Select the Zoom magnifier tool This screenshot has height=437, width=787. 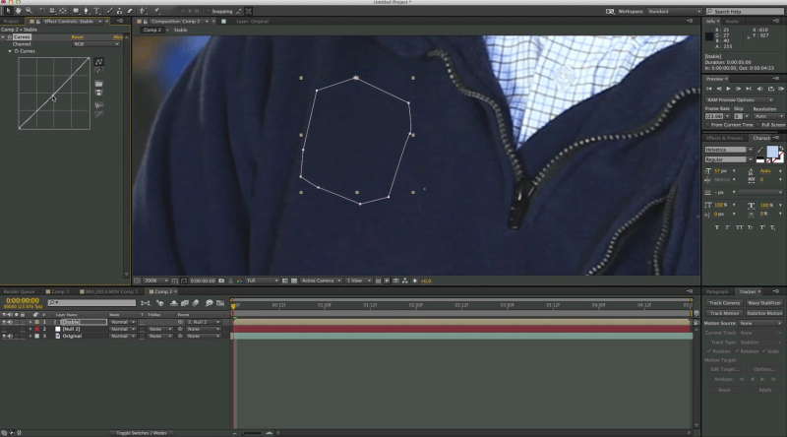(x=29, y=11)
